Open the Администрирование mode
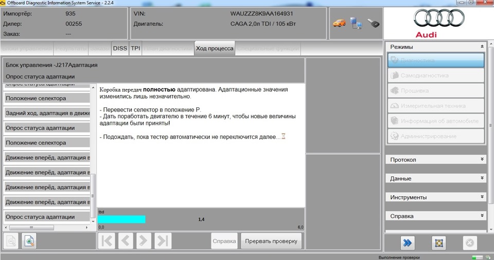The height and width of the screenshot is (260, 494). tap(436, 136)
